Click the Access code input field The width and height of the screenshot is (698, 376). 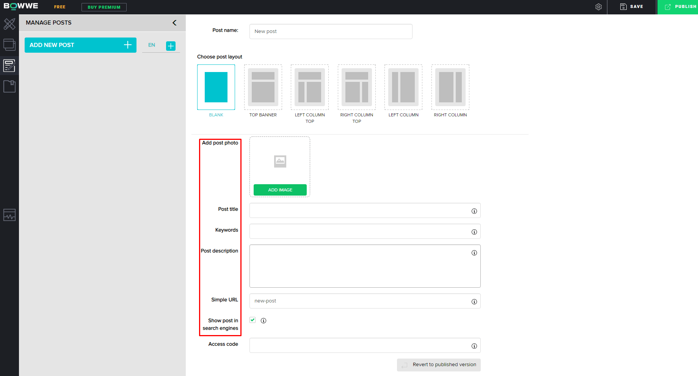click(365, 345)
